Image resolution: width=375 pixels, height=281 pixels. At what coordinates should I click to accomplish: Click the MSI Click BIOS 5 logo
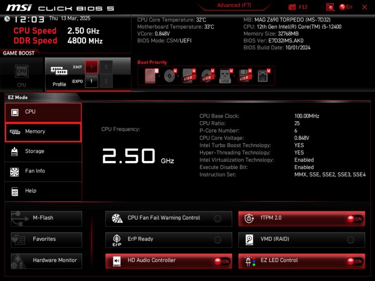60,8
